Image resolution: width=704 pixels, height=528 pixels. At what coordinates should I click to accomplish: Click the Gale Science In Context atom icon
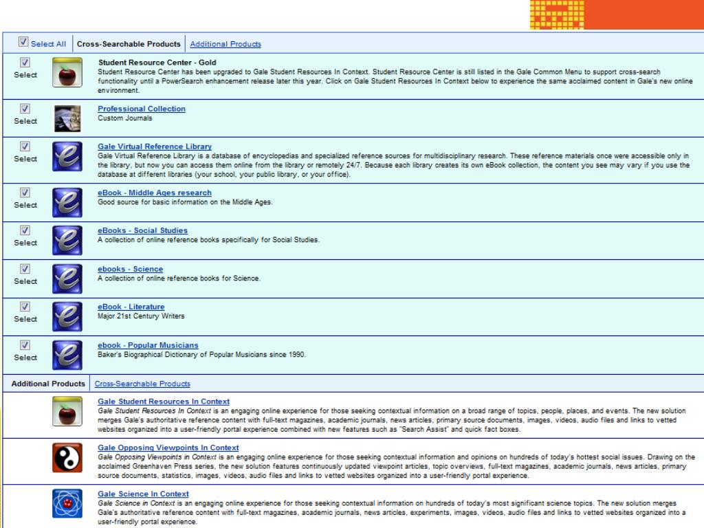point(67,503)
